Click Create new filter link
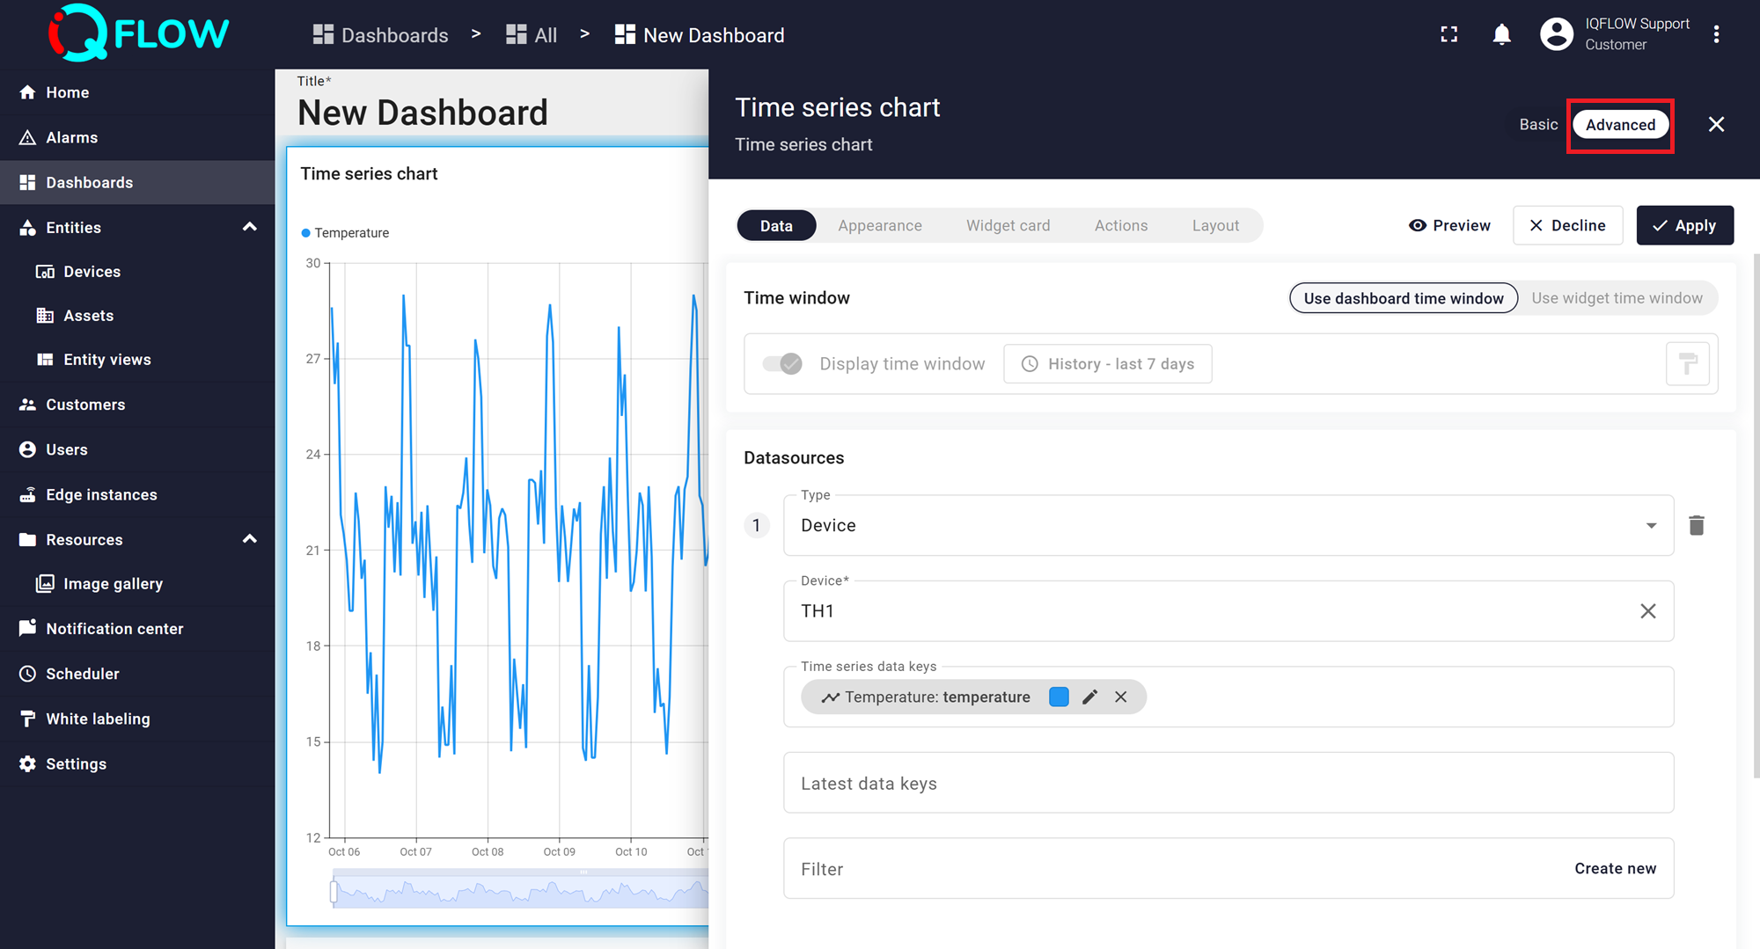Image resolution: width=1760 pixels, height=949 pixels. point(1615,869)
